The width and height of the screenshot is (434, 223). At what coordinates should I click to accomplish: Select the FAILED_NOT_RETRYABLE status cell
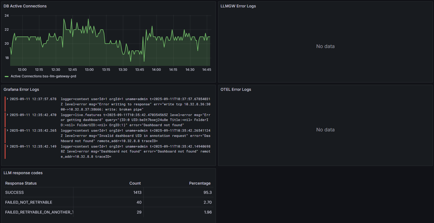point(29,202)
